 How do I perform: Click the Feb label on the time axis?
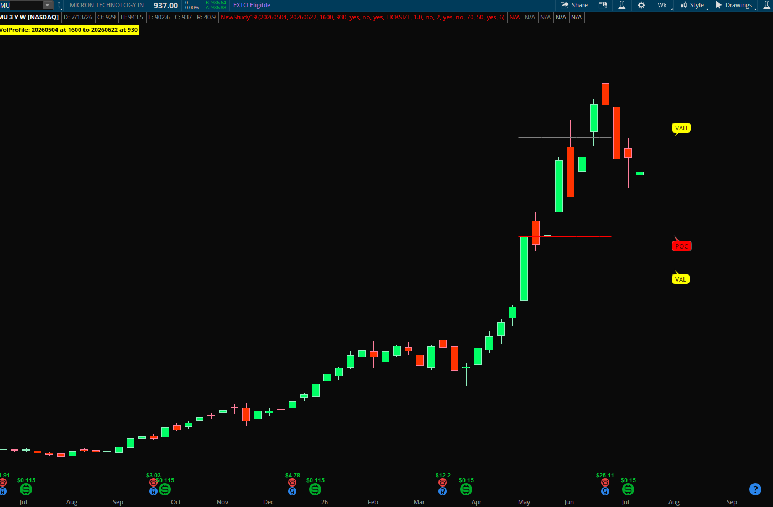[373, 502]
